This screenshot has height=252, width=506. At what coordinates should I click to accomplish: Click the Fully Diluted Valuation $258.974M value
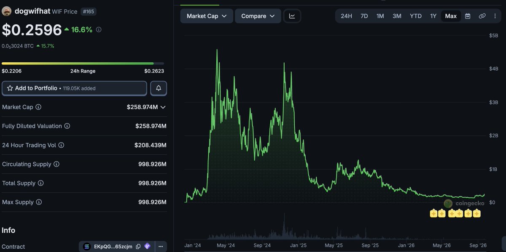151,126
